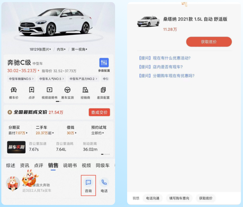
Task: Switch to the 同级车 same-class cars tab
Action: click(102, 165)
